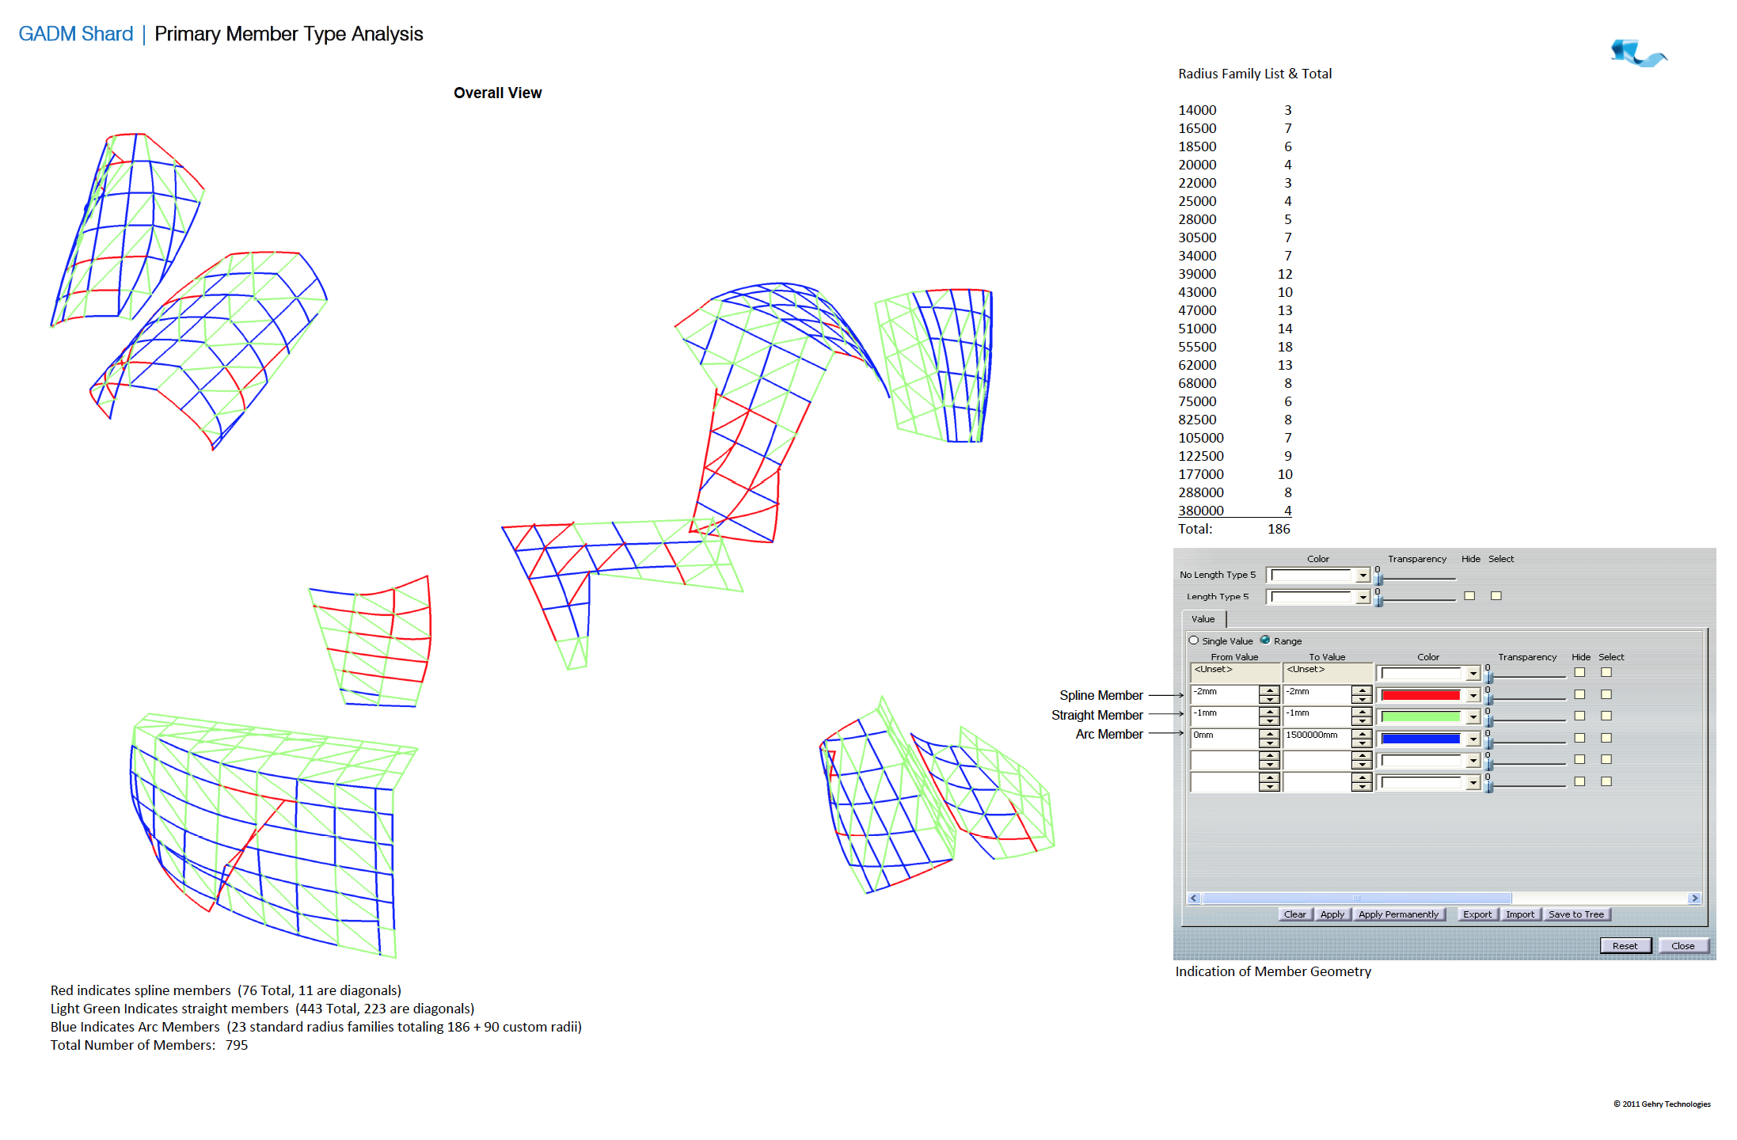Select the Single Value radio button
Image resolution: width=1737 pixels, height=1140 pixels.
pos(1194,640)
